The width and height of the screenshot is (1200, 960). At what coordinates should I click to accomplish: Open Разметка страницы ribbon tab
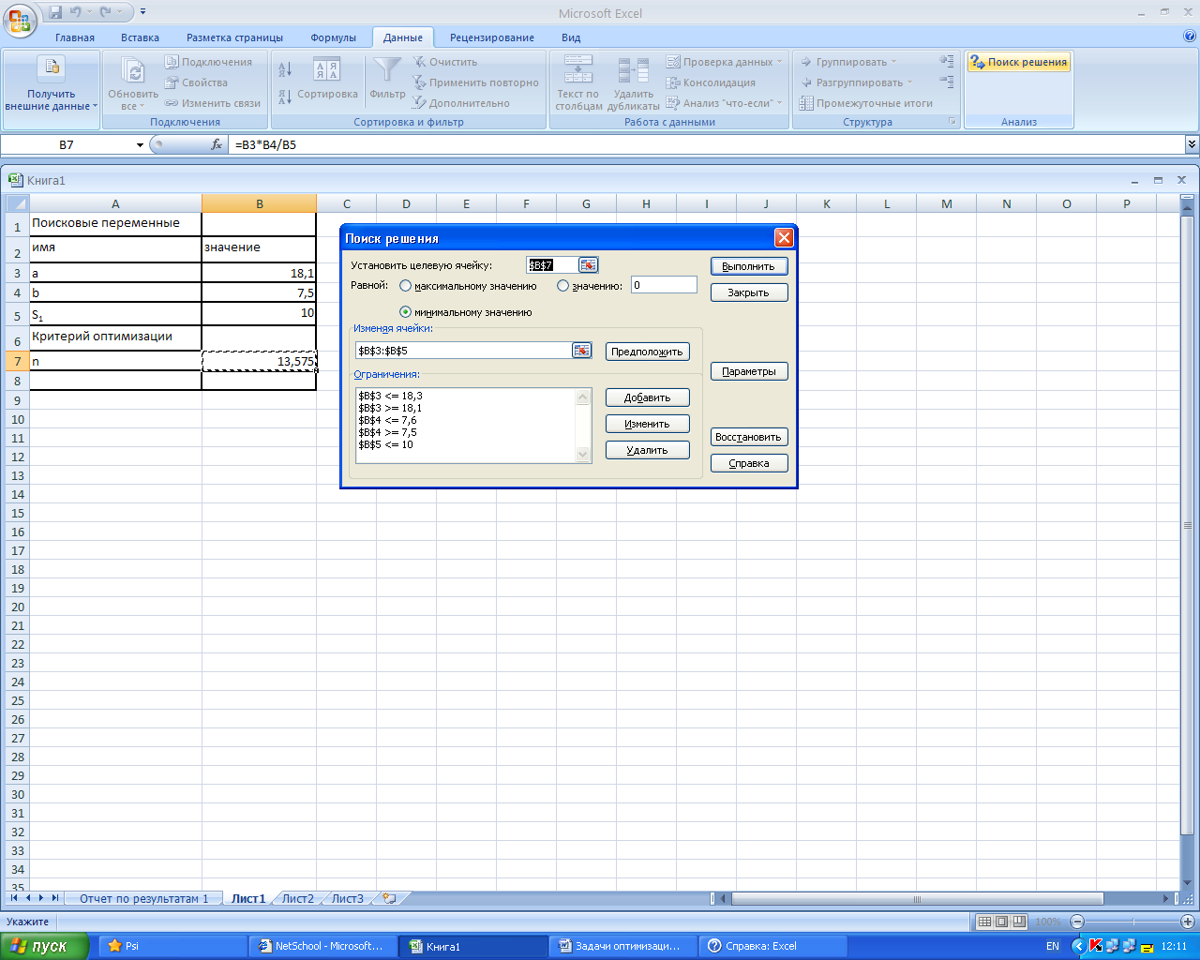234,37
